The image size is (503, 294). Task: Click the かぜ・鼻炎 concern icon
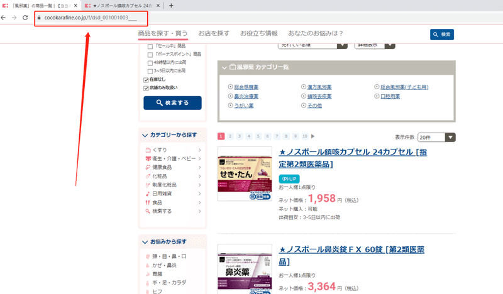(148, 265)
